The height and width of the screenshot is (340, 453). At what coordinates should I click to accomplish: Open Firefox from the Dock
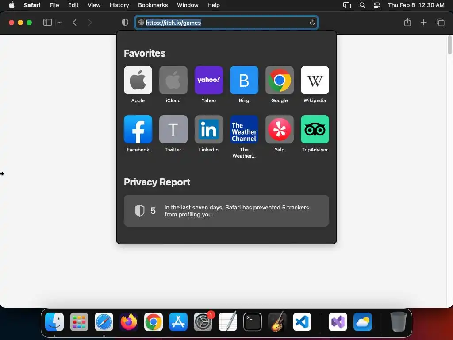[x=129, y=322]
